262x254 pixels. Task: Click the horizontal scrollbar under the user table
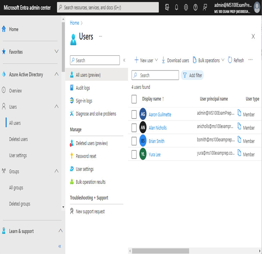point(160,251)
